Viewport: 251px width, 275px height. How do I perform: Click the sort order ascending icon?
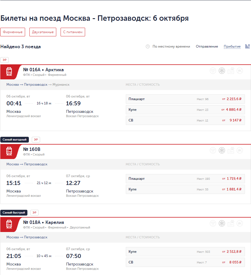point(247,46)
